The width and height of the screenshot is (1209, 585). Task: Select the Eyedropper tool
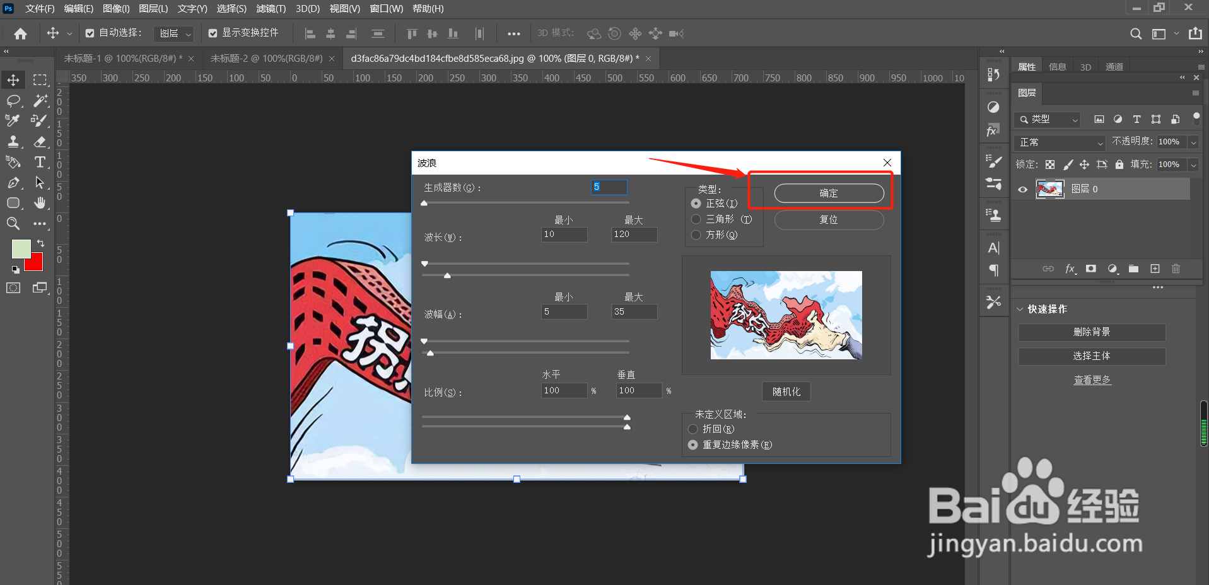[13, 120]
